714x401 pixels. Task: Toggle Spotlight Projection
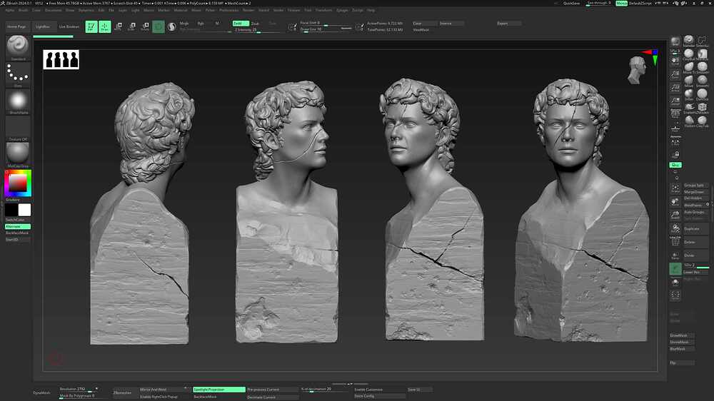click(x=219, y=390)
